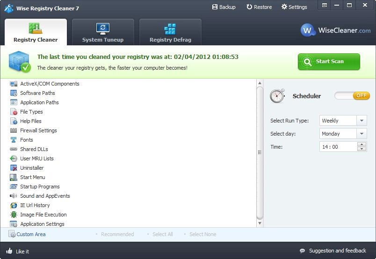
Task: Click the File Types icon
Action: tap(14, 112)
